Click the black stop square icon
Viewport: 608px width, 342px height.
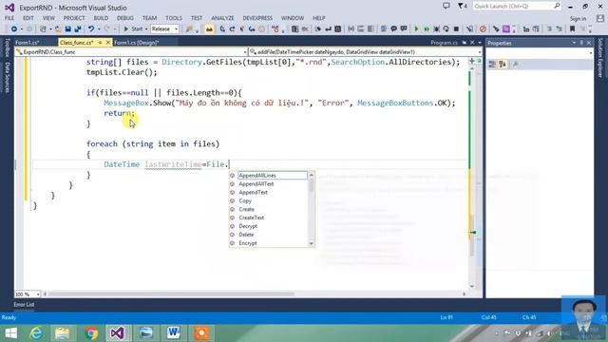coord(456,29)
